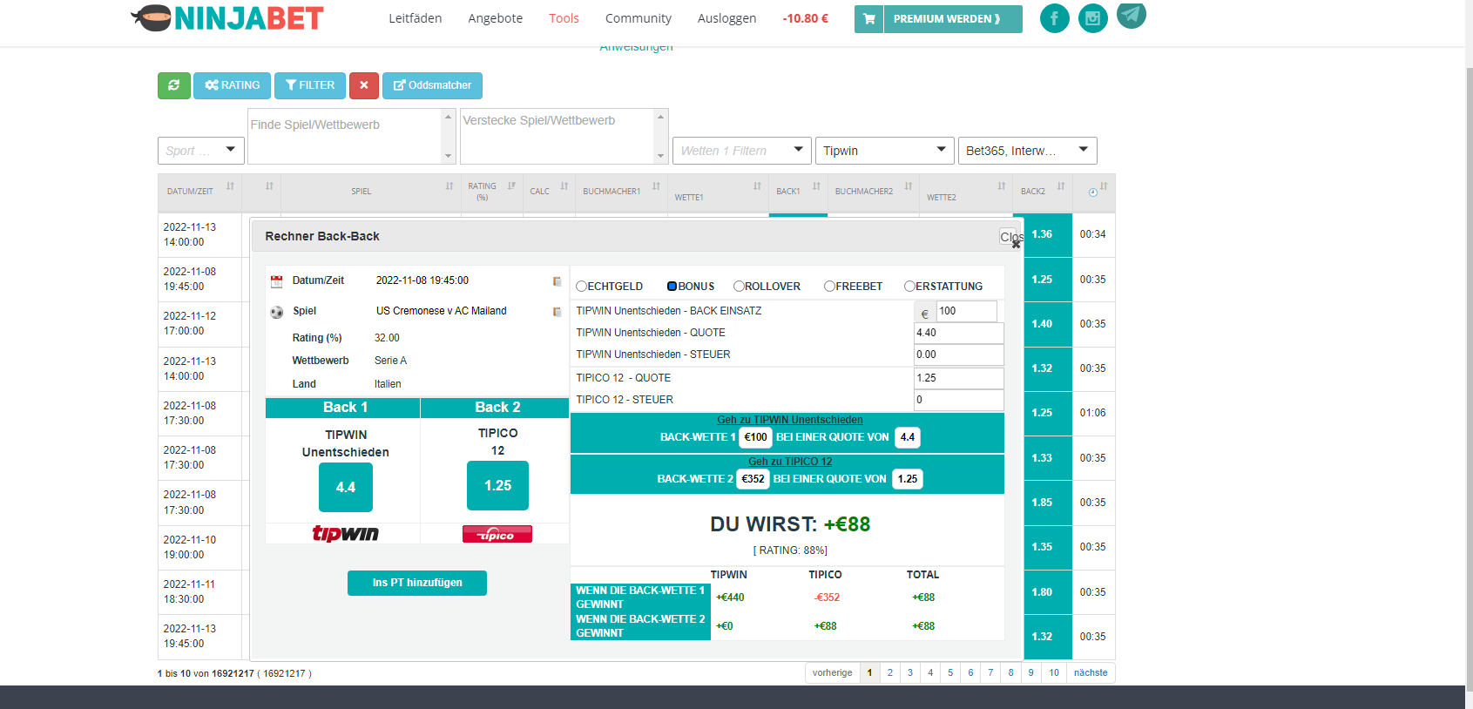This screenshot has width=1473, height=709.
Task: Sort by BACK2 column
Action: click(1042, 192)
